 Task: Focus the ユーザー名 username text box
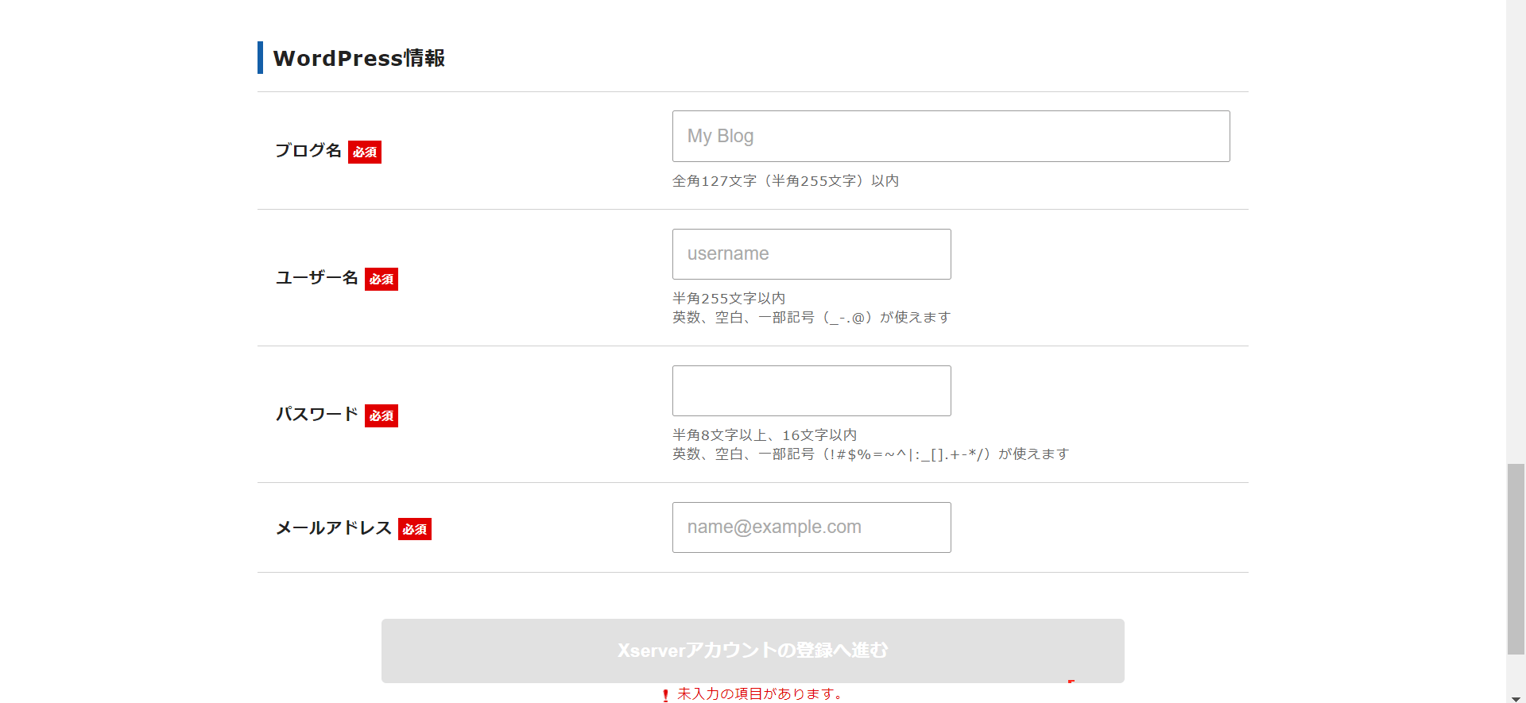(811, 254)
